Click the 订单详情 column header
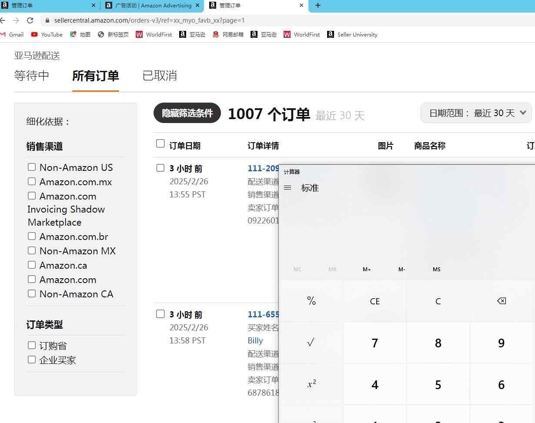 tap(263, 146)
